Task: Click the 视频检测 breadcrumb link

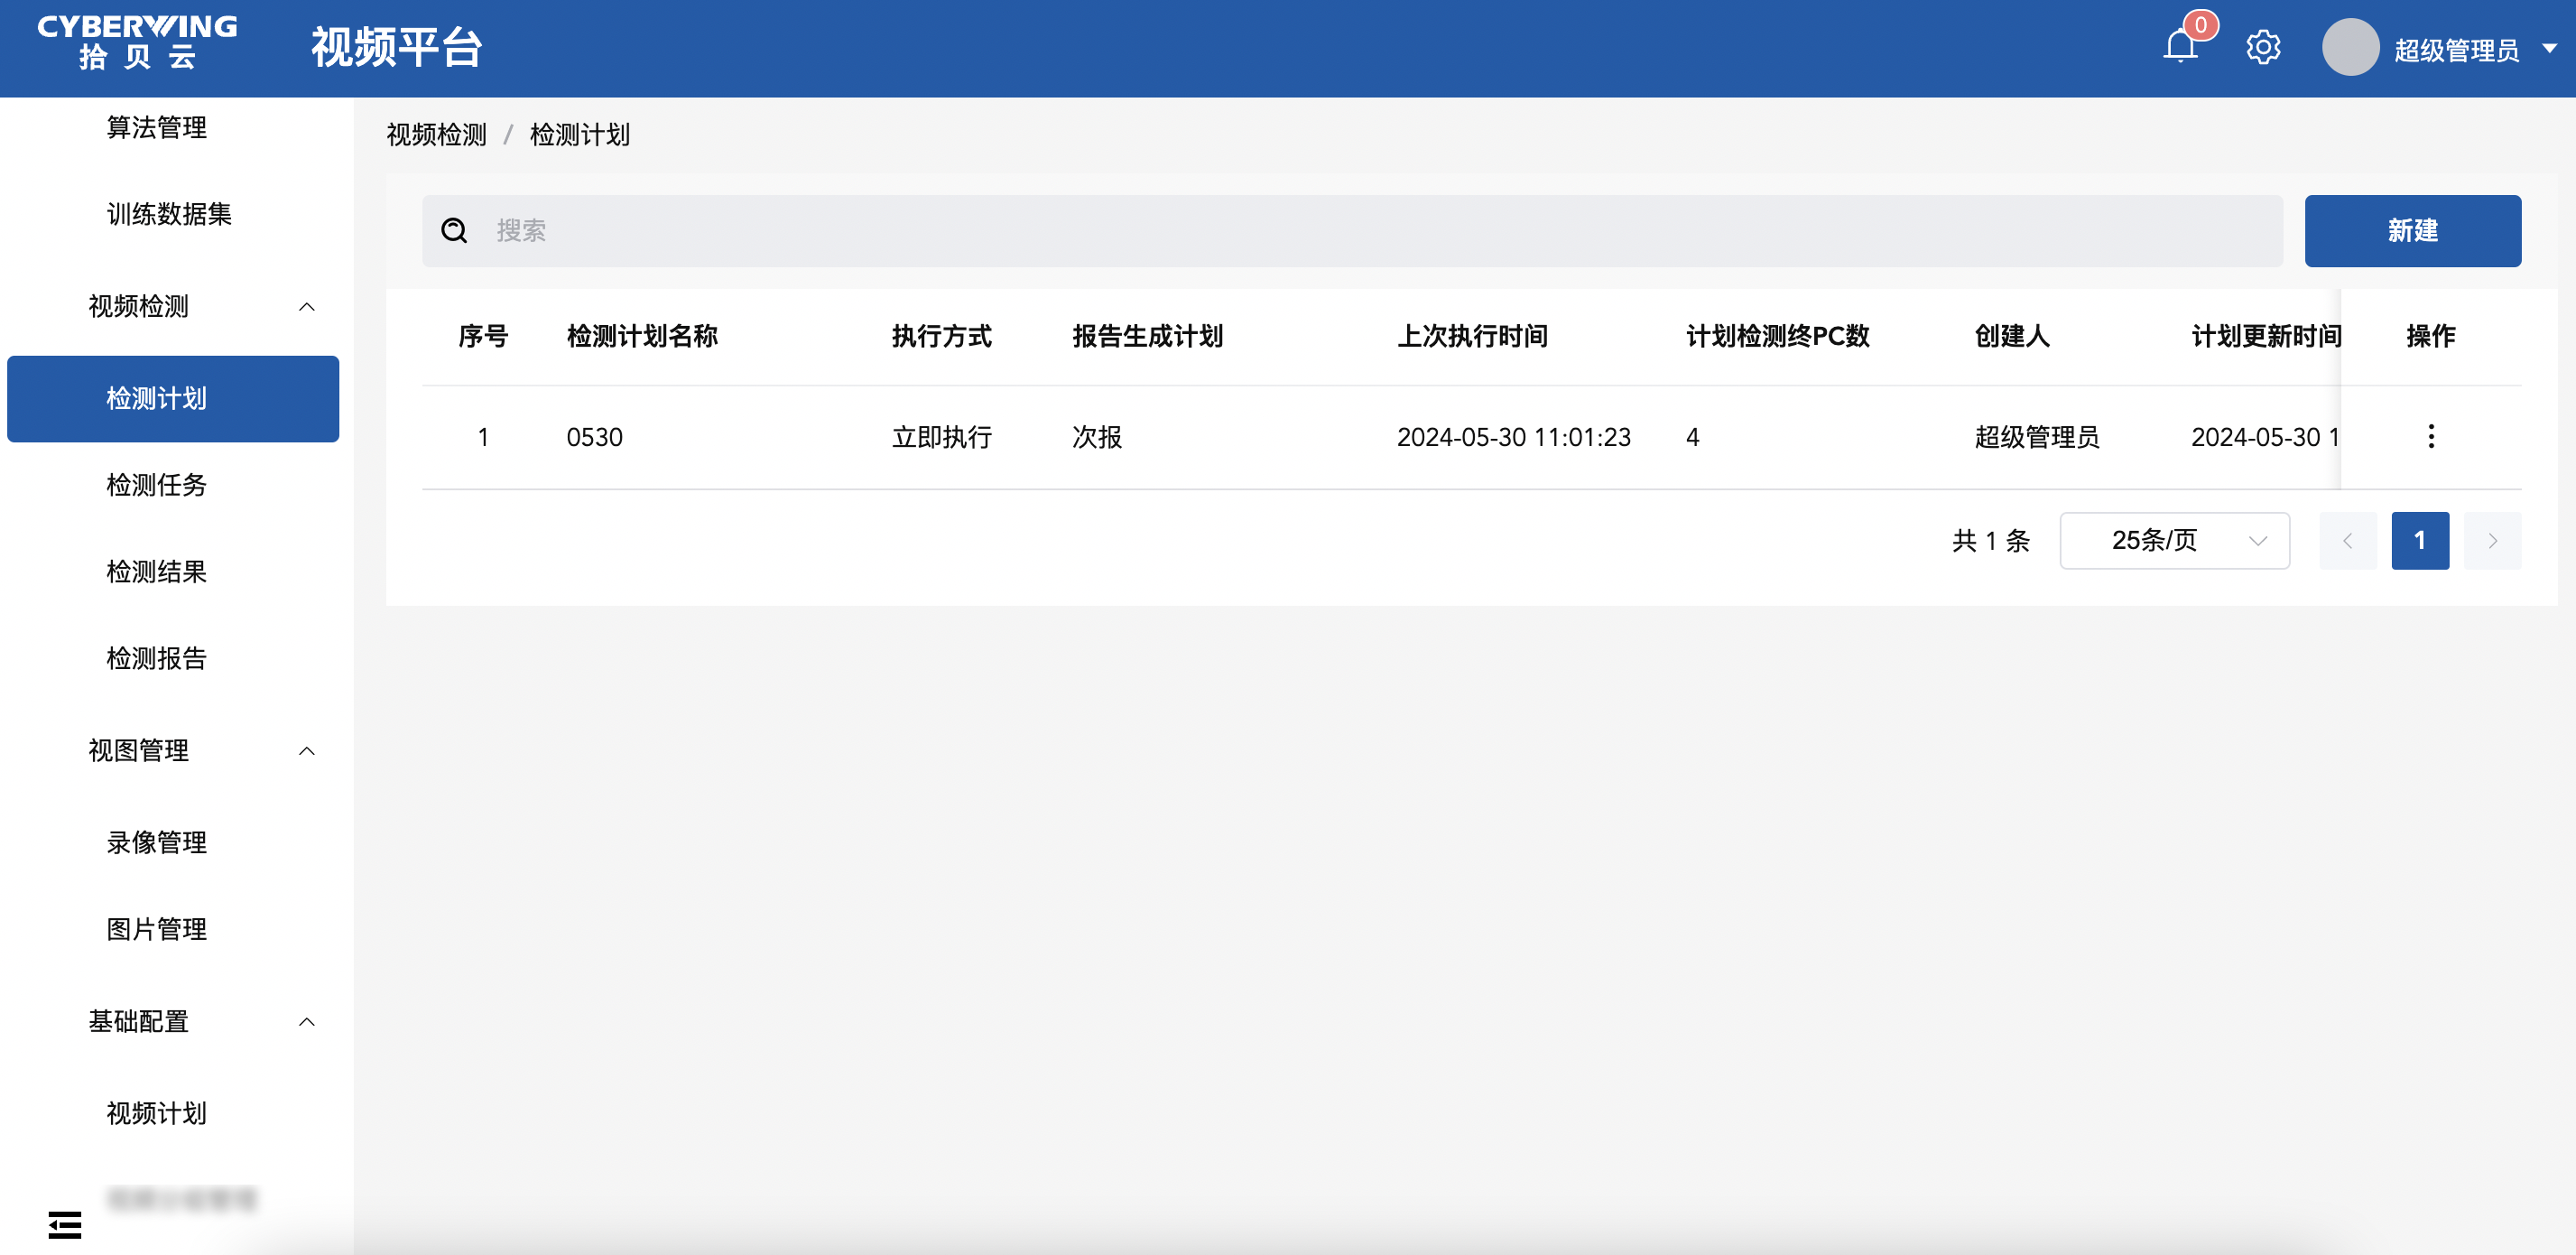Action: [x=436, y=134]
